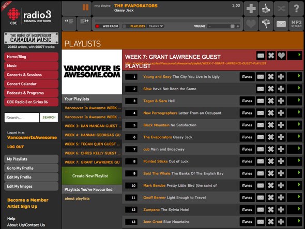Play the Week 7 playlist from header arrow
The image size is (305, 229).
(295, 56)
